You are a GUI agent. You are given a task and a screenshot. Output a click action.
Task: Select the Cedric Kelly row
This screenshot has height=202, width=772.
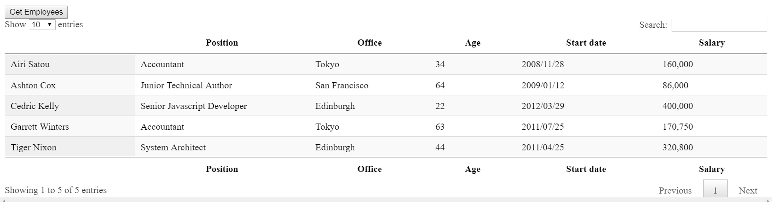click(35, 106)
